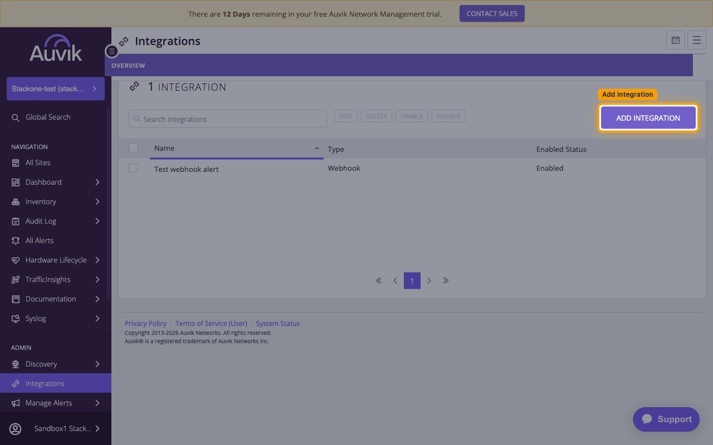This screenshot has height=445, width=713.
Task: Open the Stackone-test site selector
Action: point(56,89)
